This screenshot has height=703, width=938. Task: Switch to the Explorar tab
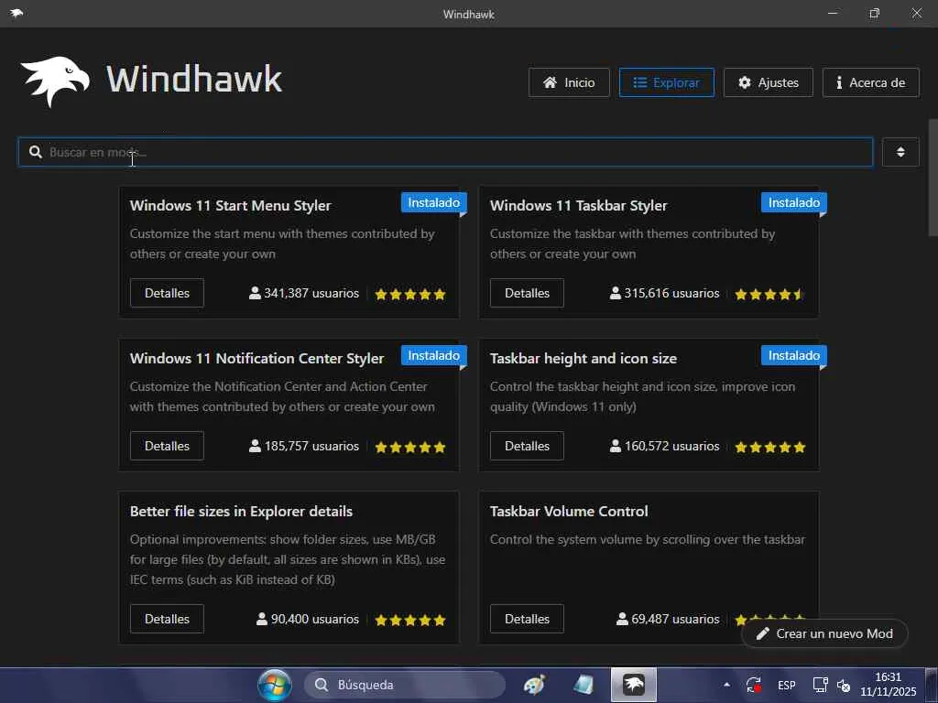[x=667, y=82]
